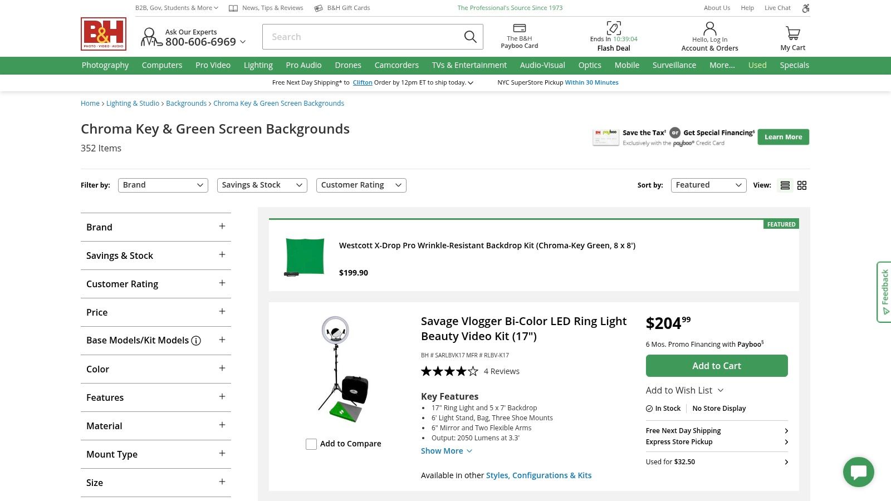Screen dimensions: 891x501
Task: Click the search magnifying glass icon
Action: coord(470,36)
